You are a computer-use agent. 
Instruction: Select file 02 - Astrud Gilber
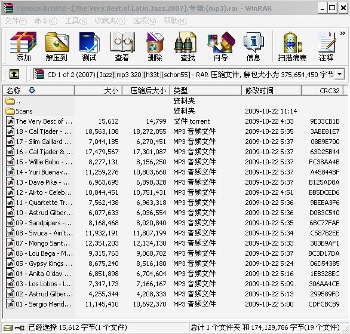click(44, 294)
